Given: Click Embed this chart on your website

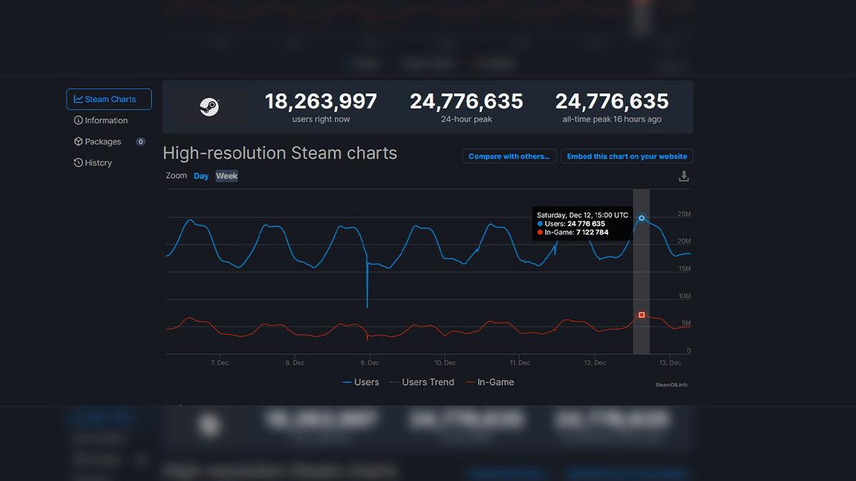Looking at the screenshot, I should (x=626, y=156).
